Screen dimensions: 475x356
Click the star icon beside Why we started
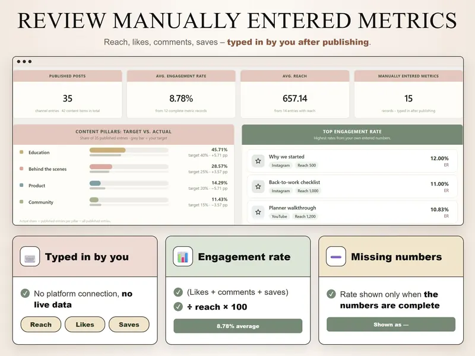[258, 161]
